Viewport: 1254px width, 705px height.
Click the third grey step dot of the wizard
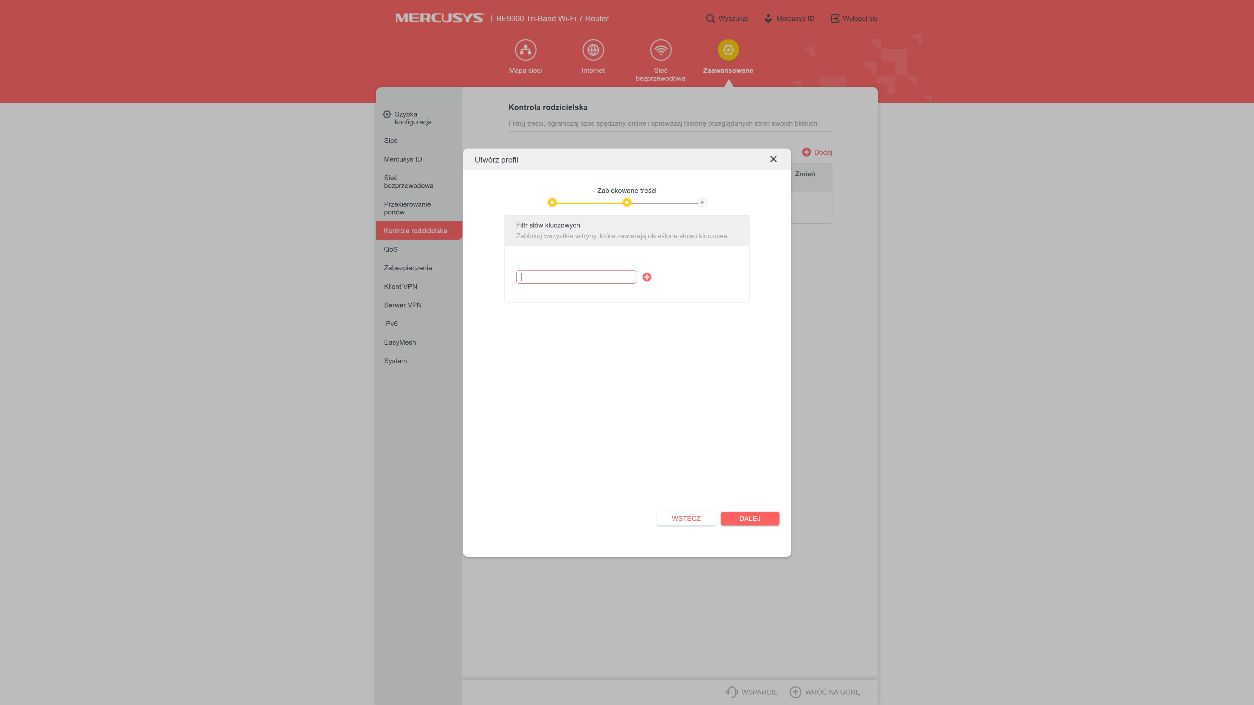coord(702,202)
